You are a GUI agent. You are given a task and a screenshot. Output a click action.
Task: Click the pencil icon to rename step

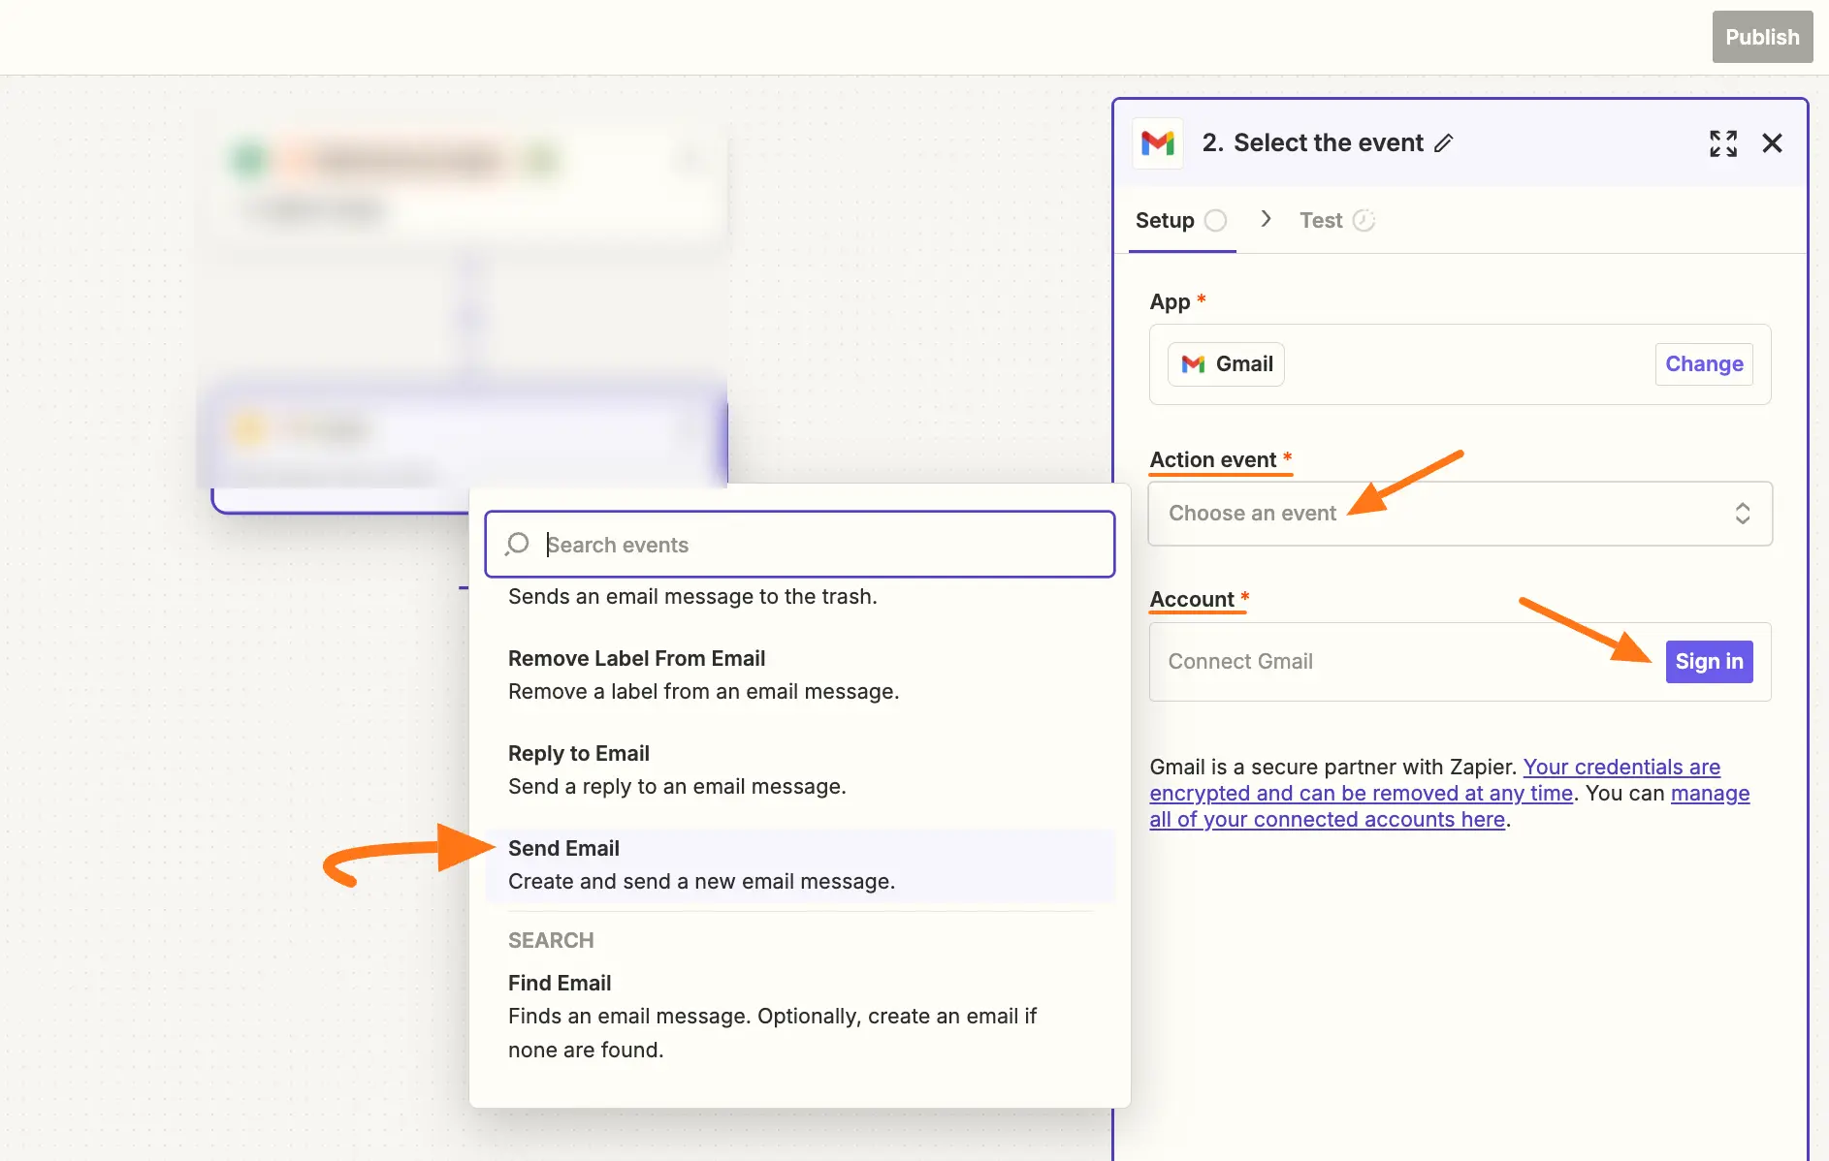1444,143
